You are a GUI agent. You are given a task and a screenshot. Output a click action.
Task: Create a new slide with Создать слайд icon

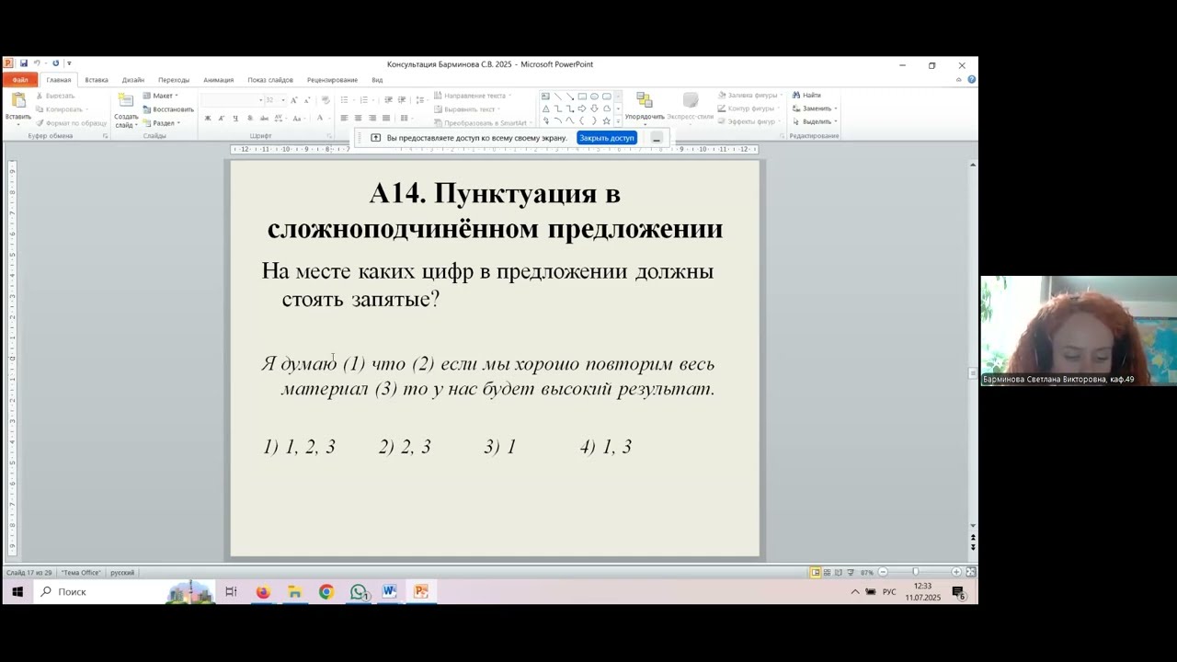[125, 101]
